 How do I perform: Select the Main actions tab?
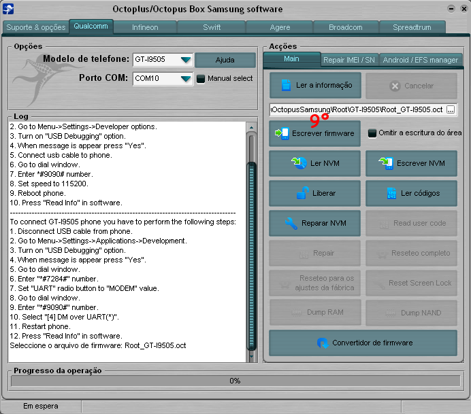[292, 59]
